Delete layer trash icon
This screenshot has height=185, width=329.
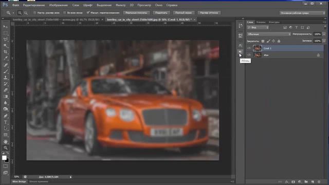click(x=319, y=182)
